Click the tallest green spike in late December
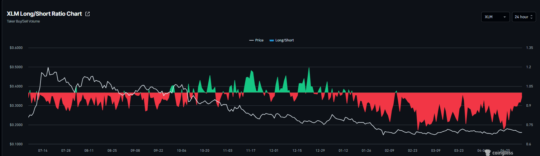540x156 pixels. tap(309, 68)
